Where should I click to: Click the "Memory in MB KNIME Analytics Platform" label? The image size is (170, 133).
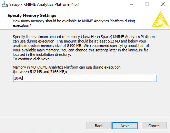(x=67, y=67)
